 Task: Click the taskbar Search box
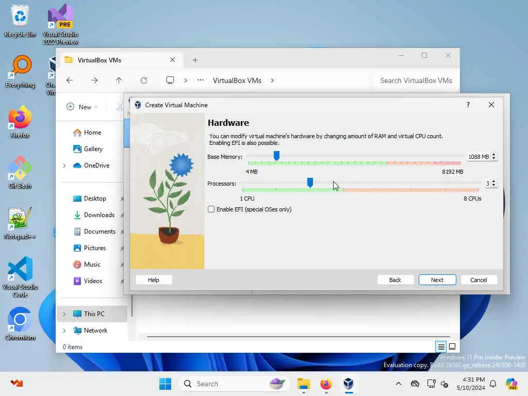[234, 384]
